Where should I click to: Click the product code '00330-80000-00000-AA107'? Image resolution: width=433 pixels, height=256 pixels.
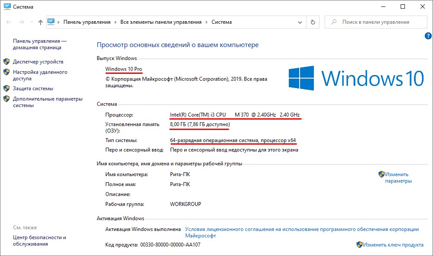point(170,245)
